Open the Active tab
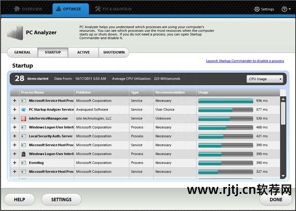The image size is (296, 211). (83, 52)
